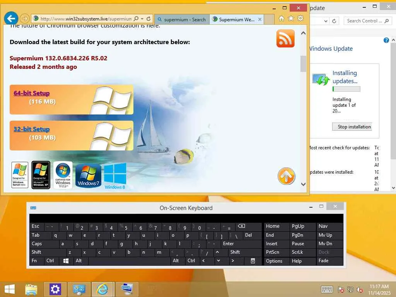Click the page scrollbar up arrow
The height and width of the screenshot is (297, 396).
pos(303,33)
